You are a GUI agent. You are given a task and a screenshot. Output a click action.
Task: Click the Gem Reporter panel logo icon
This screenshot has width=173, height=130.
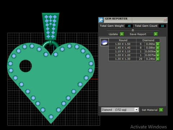pos(101,20)
